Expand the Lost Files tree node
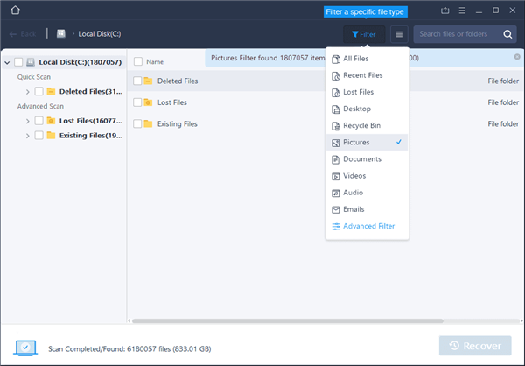 27,121
